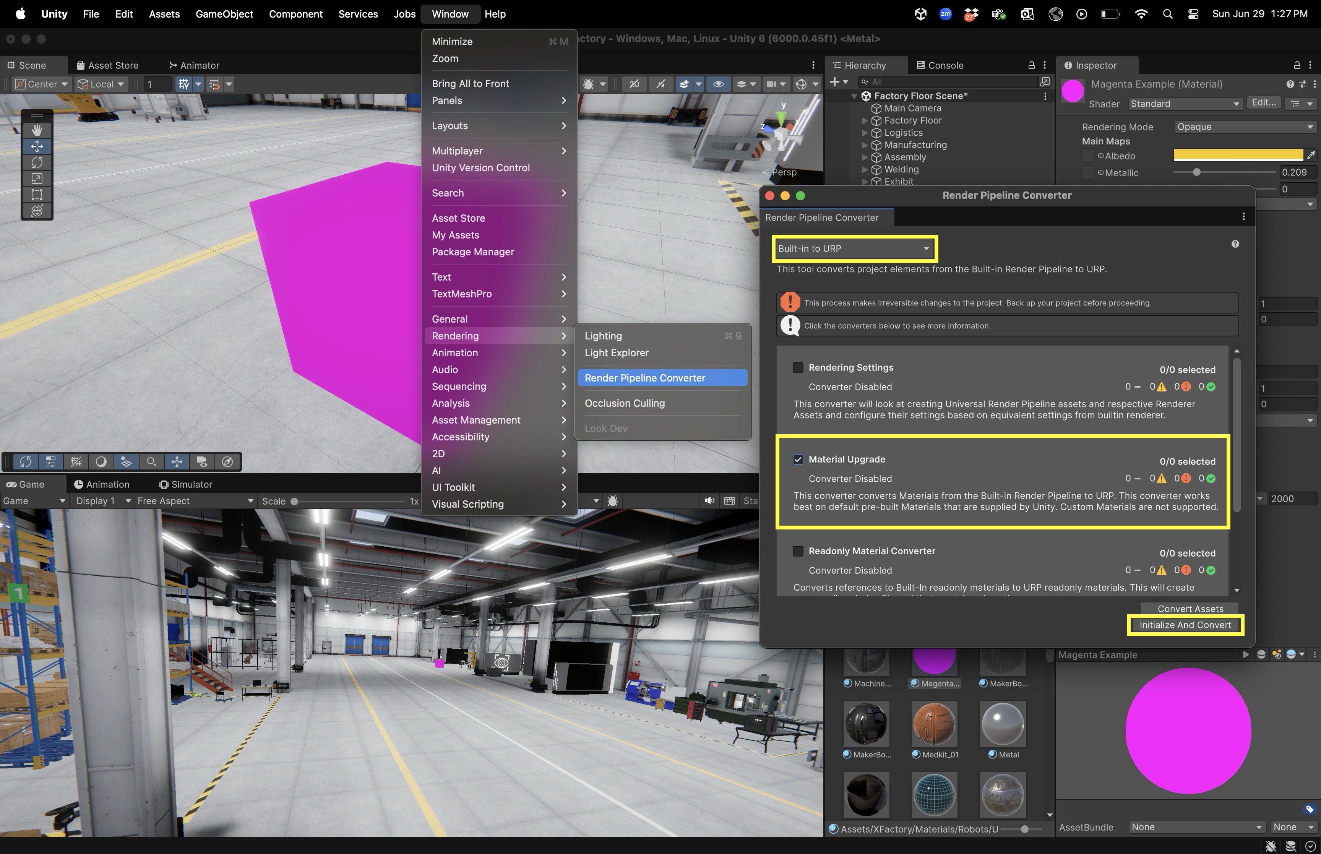This screenshot has width=1321, height=854.
Task: Click the Convert Assets button
Action: 1190,608
